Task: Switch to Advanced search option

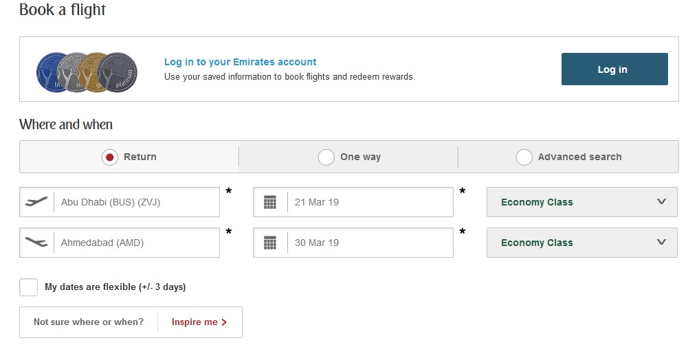Action: [524, 157]
